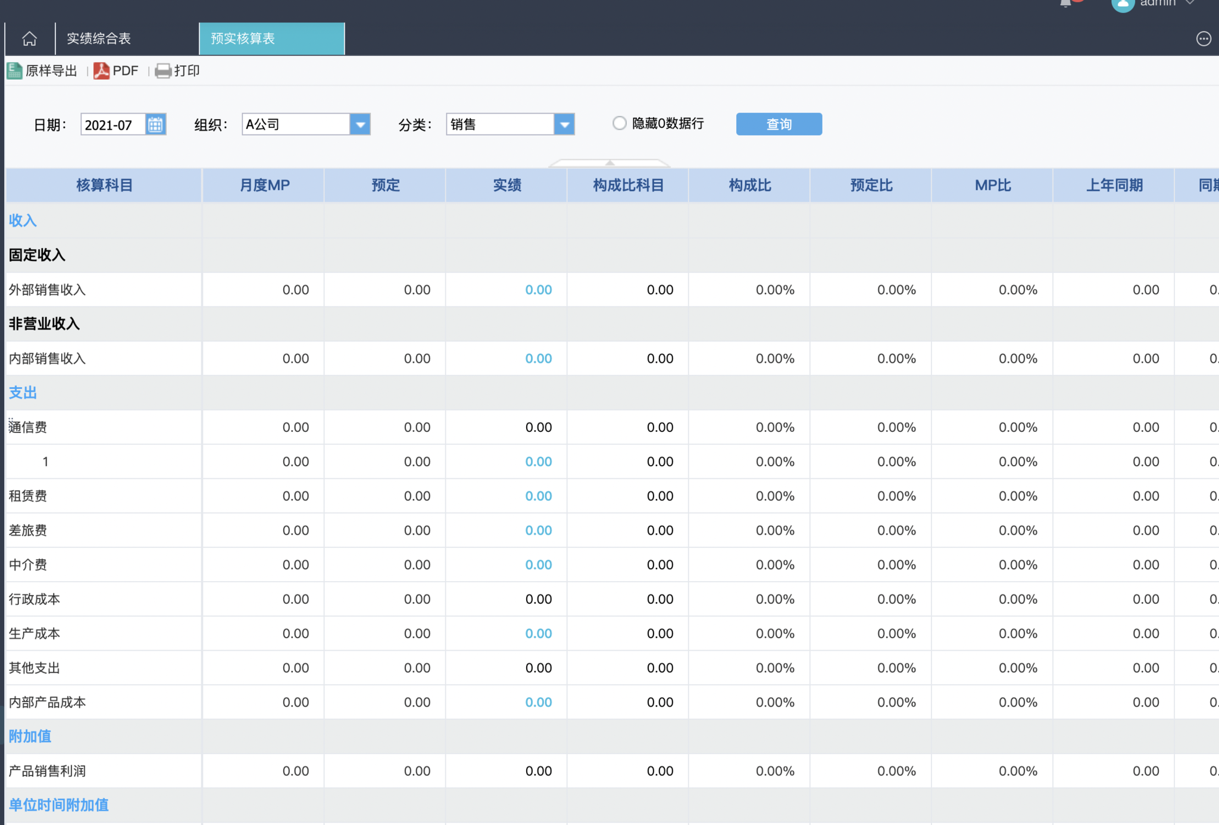
Task: Expand the 组织 dropdown arrow
Action: (x=360, y=124)
